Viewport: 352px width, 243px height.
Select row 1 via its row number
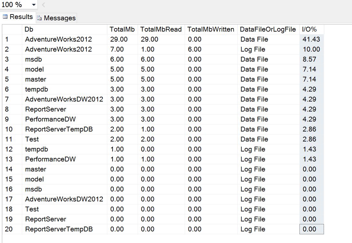[x=12, y=39]
